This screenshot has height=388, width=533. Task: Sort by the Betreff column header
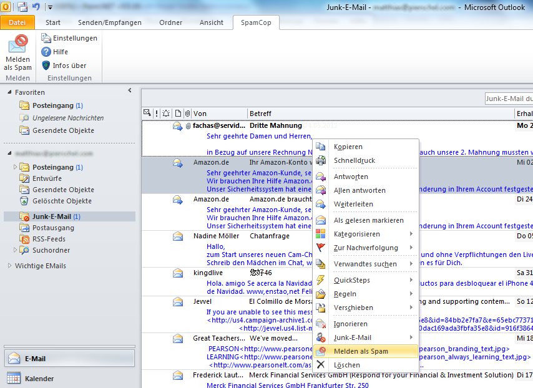coord(381,114)
